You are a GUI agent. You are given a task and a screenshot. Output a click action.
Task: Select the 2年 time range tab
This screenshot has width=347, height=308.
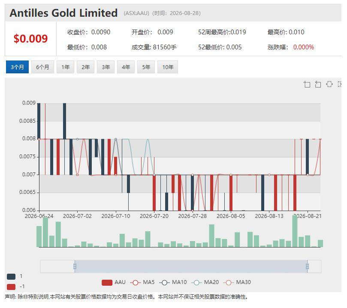[86, 67]
